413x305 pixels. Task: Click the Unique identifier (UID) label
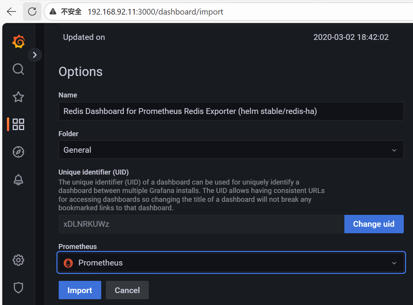[x=94, y=172]
